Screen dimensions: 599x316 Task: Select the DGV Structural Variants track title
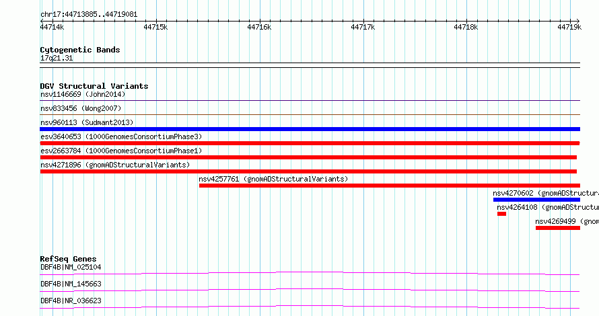coord(94,86)
